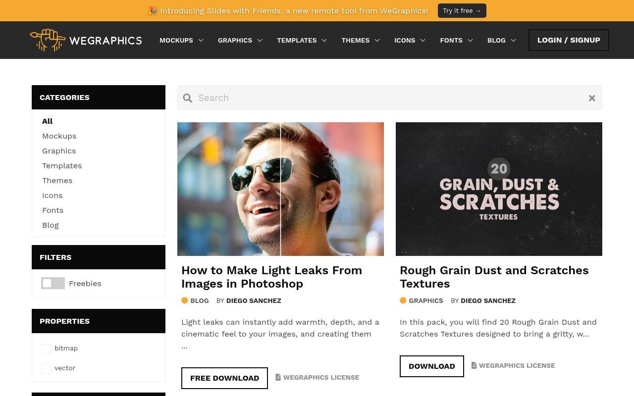
Task: Click the orange dot beside BLOG tag
Action: pos(185,300)
